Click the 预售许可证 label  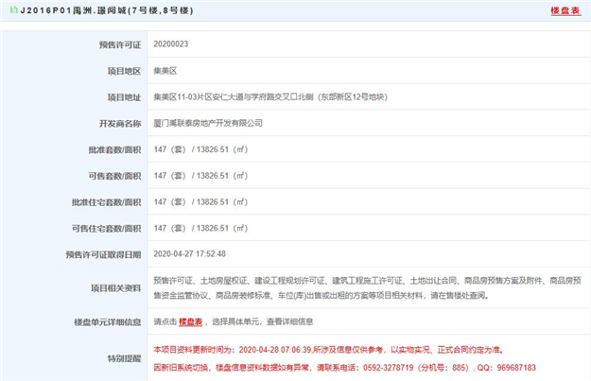pyautogui.click(x=120, y=44)
